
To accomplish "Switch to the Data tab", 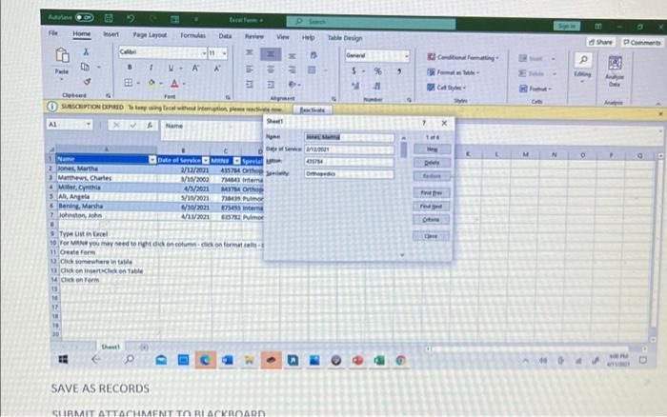I will [225, 36].
